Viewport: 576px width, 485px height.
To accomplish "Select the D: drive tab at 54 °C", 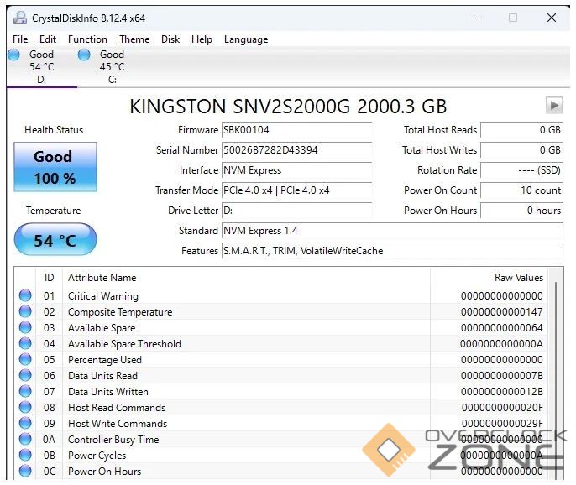I will click(41, 67).
